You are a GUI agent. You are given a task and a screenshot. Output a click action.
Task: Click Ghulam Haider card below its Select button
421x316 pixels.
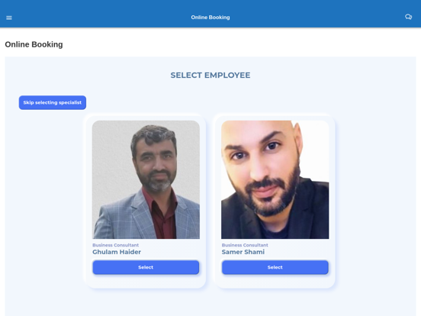(146, 282)
